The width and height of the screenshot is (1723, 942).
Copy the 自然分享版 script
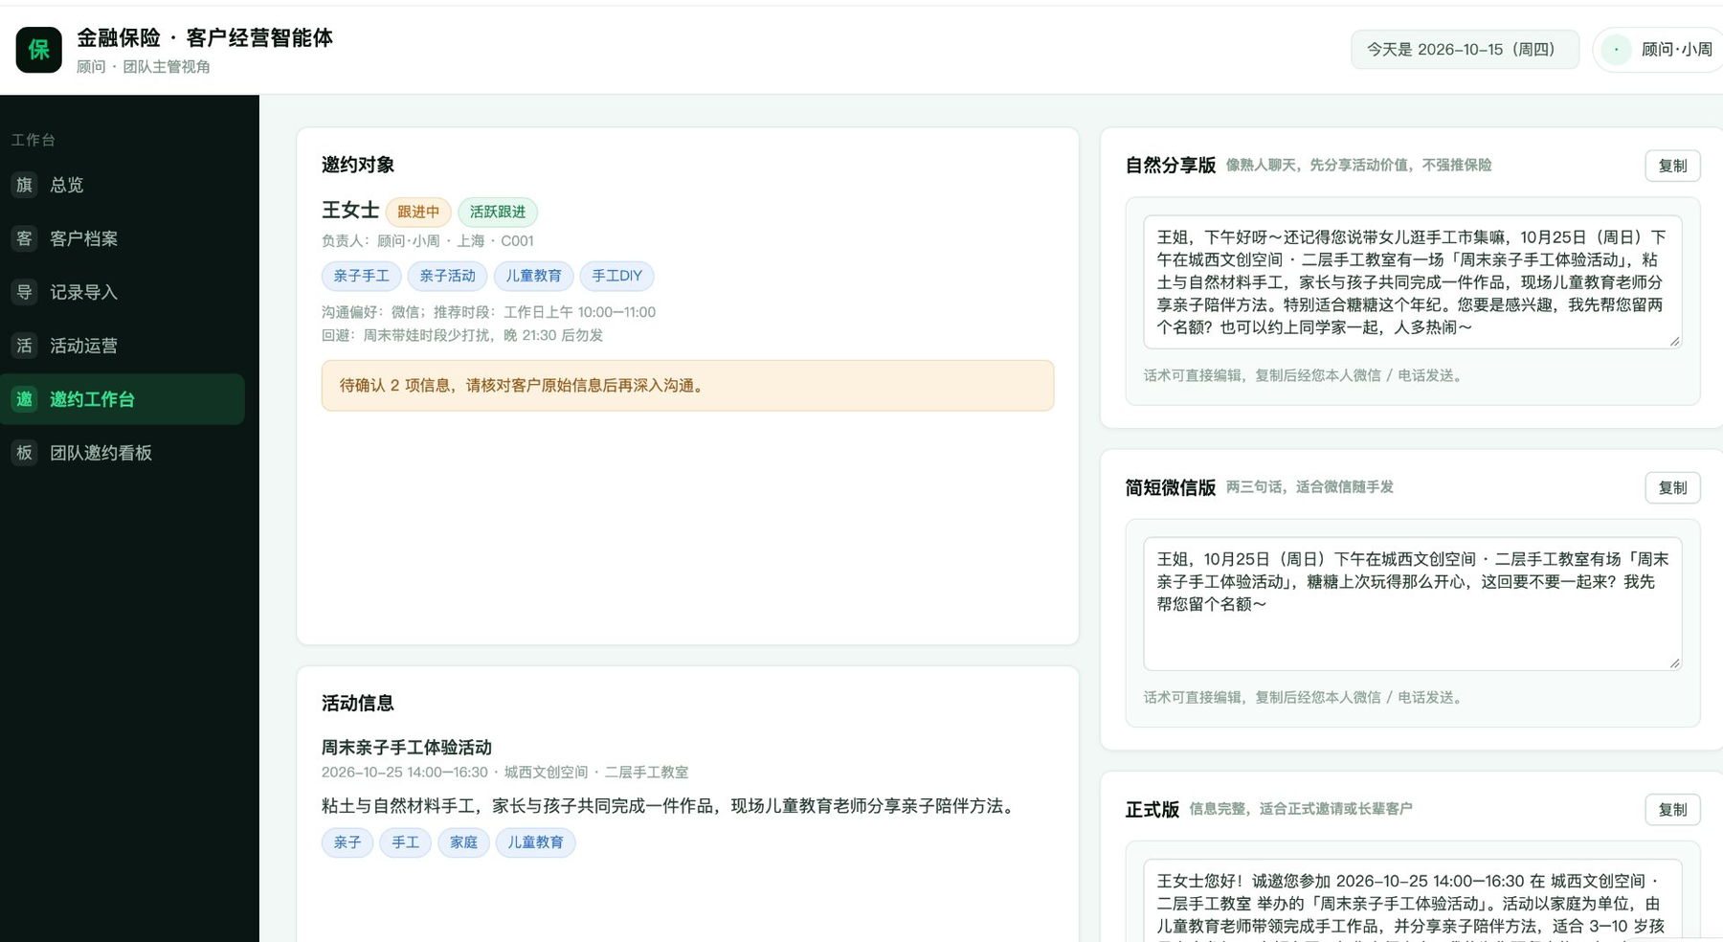click(1672, 166)
